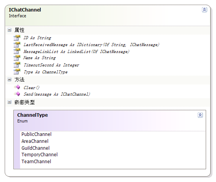This screenshot has width=216, height=182.
Task: Collapse the 属性 section
Action: [x=9, y=30]
